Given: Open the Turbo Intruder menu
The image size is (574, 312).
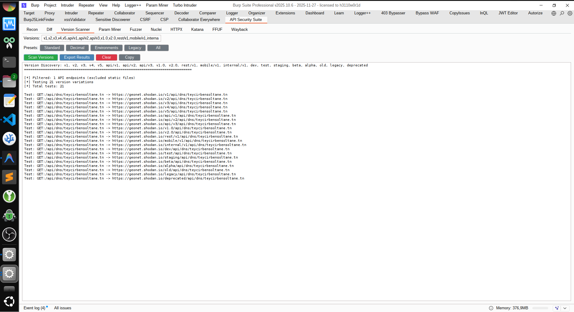Looking at the screenshot, I should (185, 5).
